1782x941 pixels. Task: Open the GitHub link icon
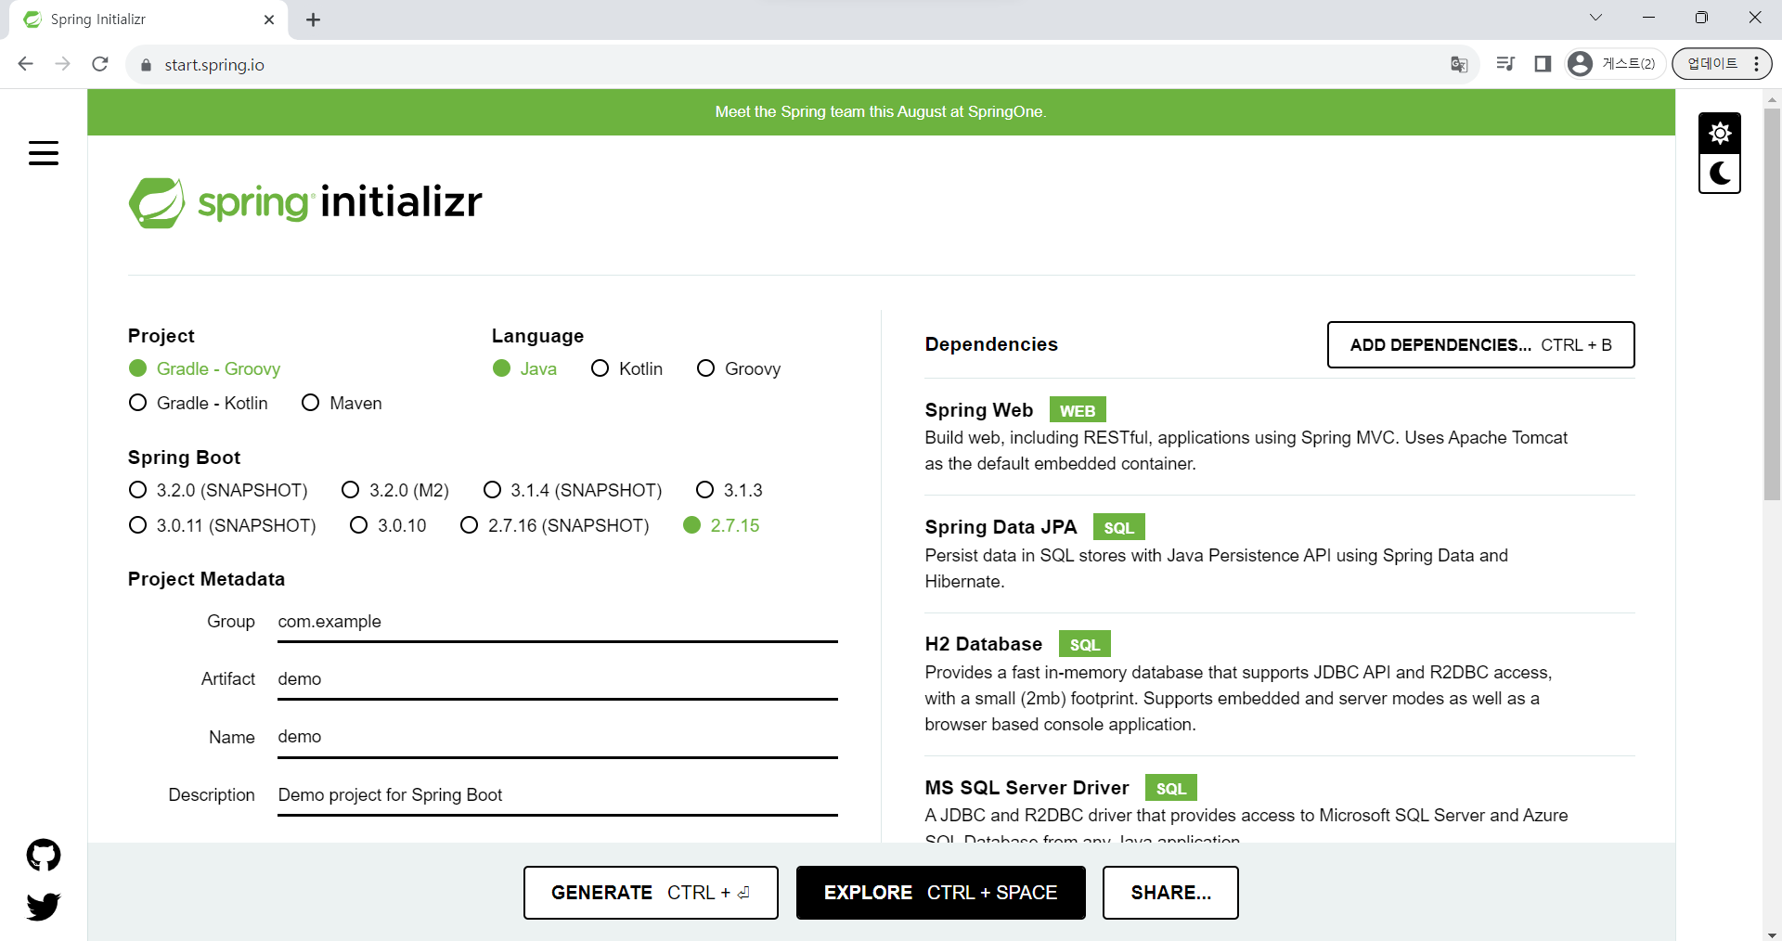[44, 855]
